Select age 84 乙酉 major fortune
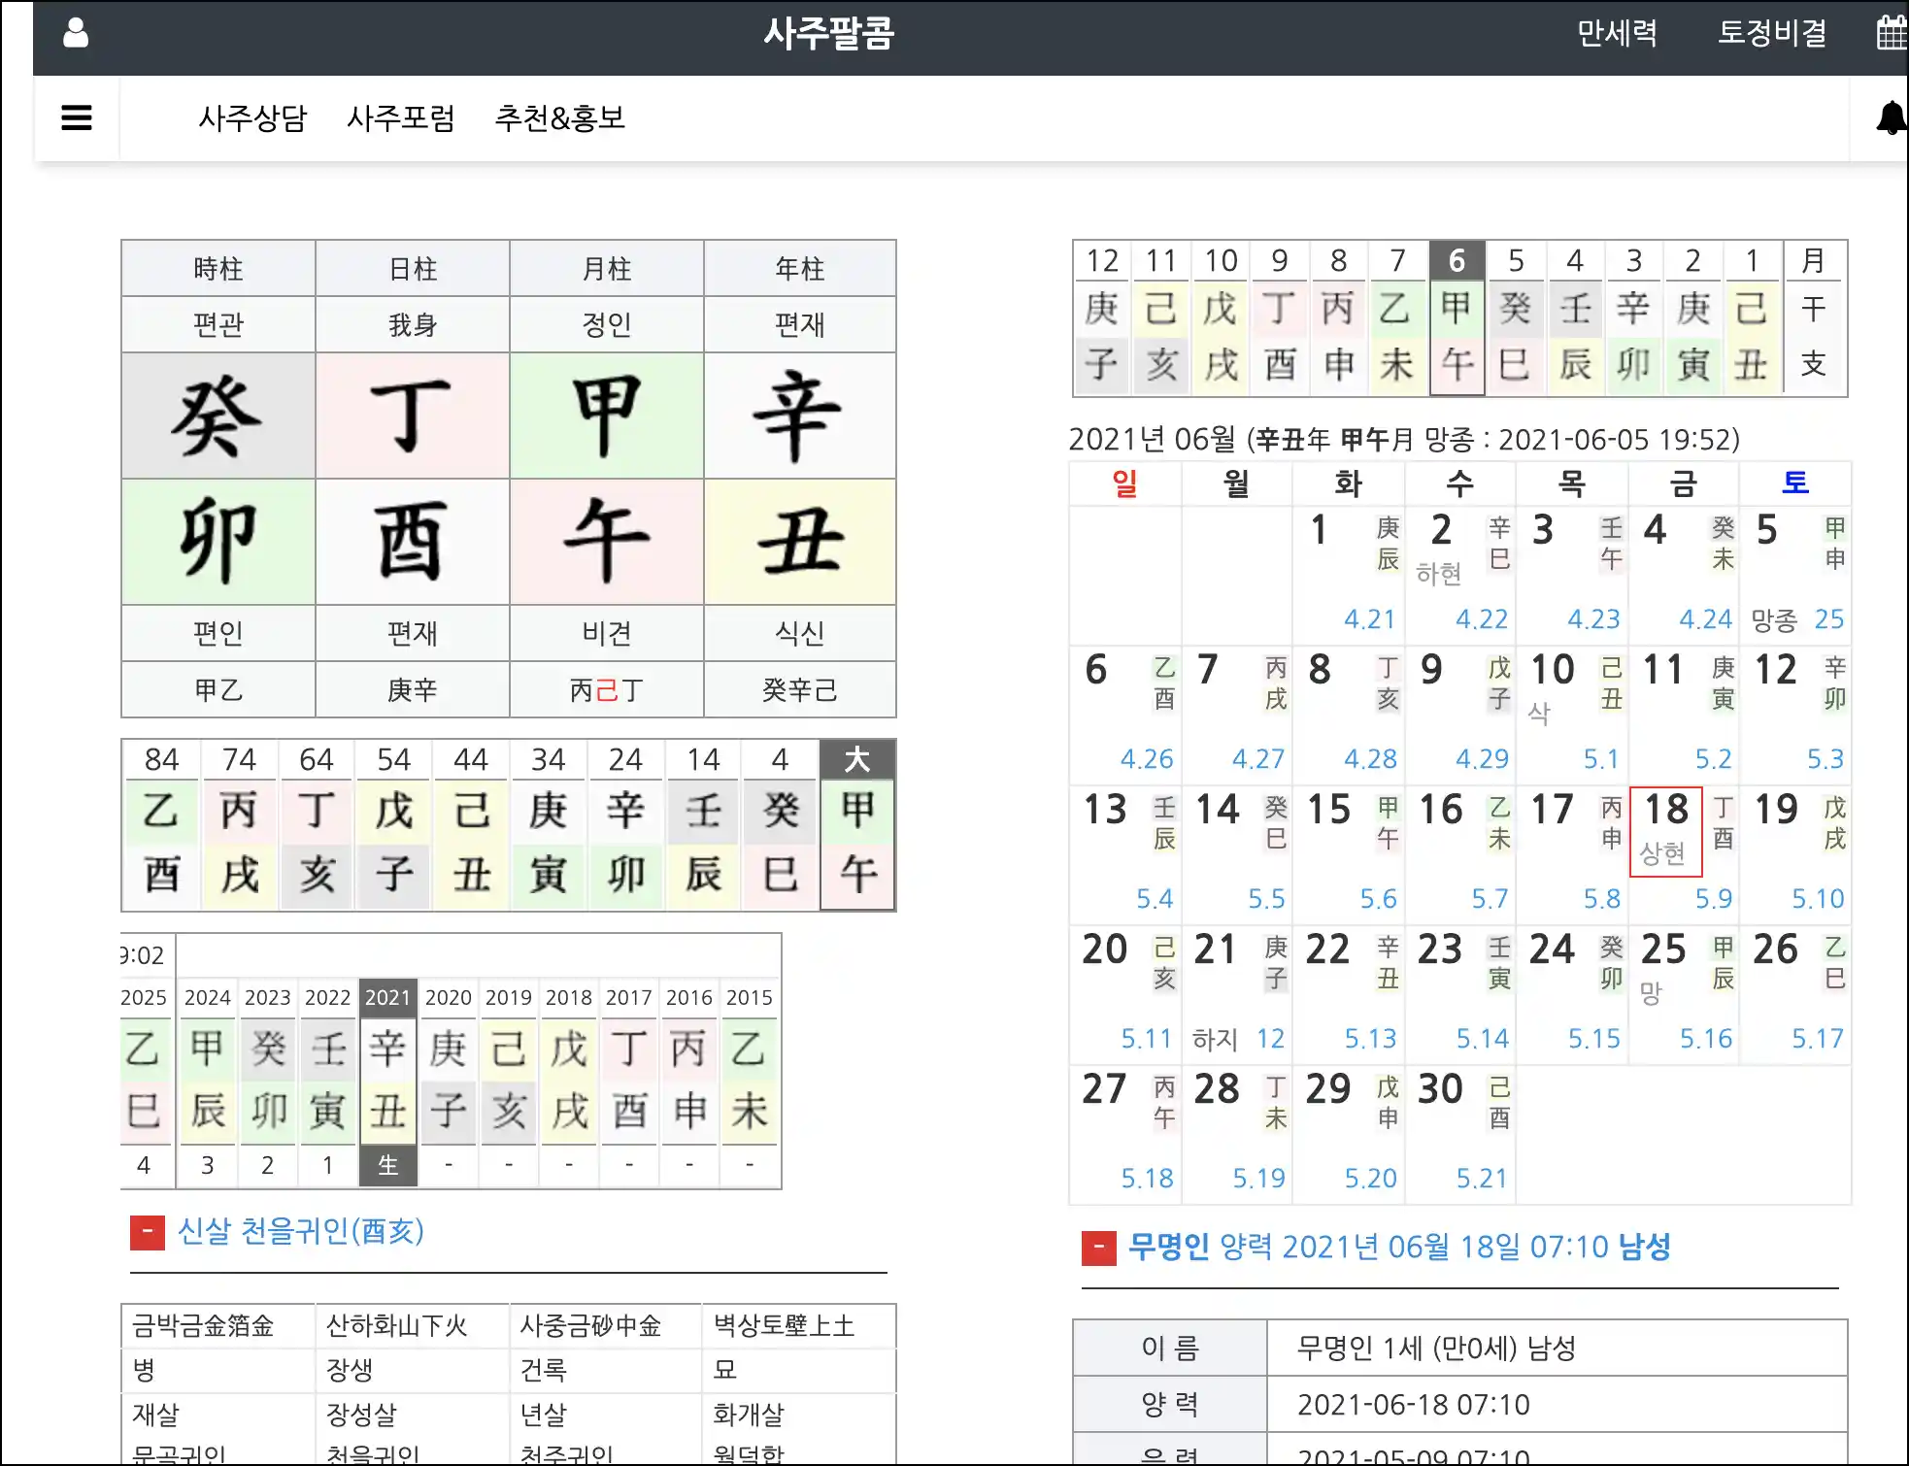 (161, 825)
